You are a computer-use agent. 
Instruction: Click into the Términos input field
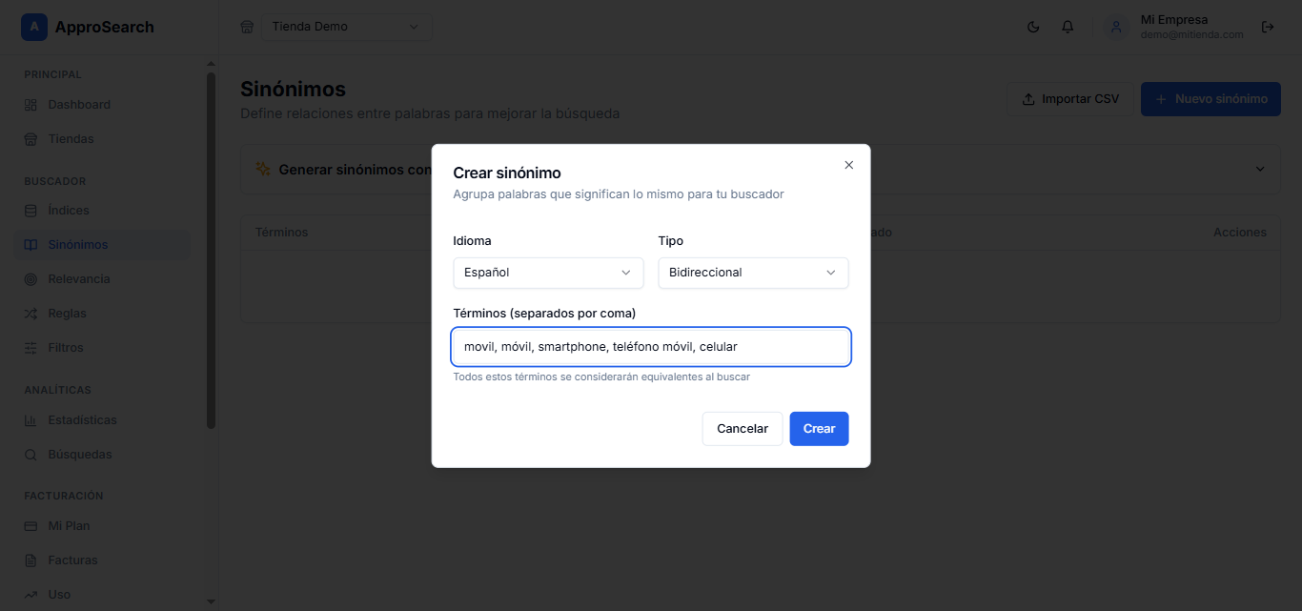(x=651, y=347)
